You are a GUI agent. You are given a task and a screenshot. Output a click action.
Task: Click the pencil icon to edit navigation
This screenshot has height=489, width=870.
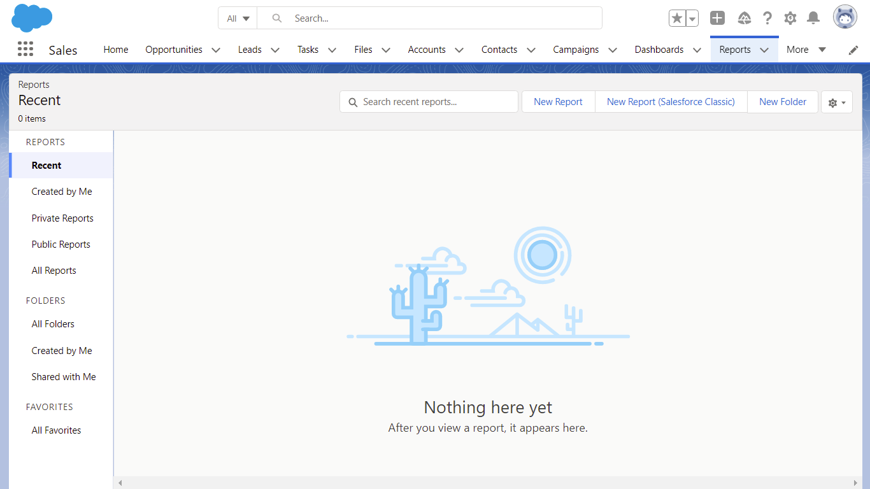tap(853, 50)
